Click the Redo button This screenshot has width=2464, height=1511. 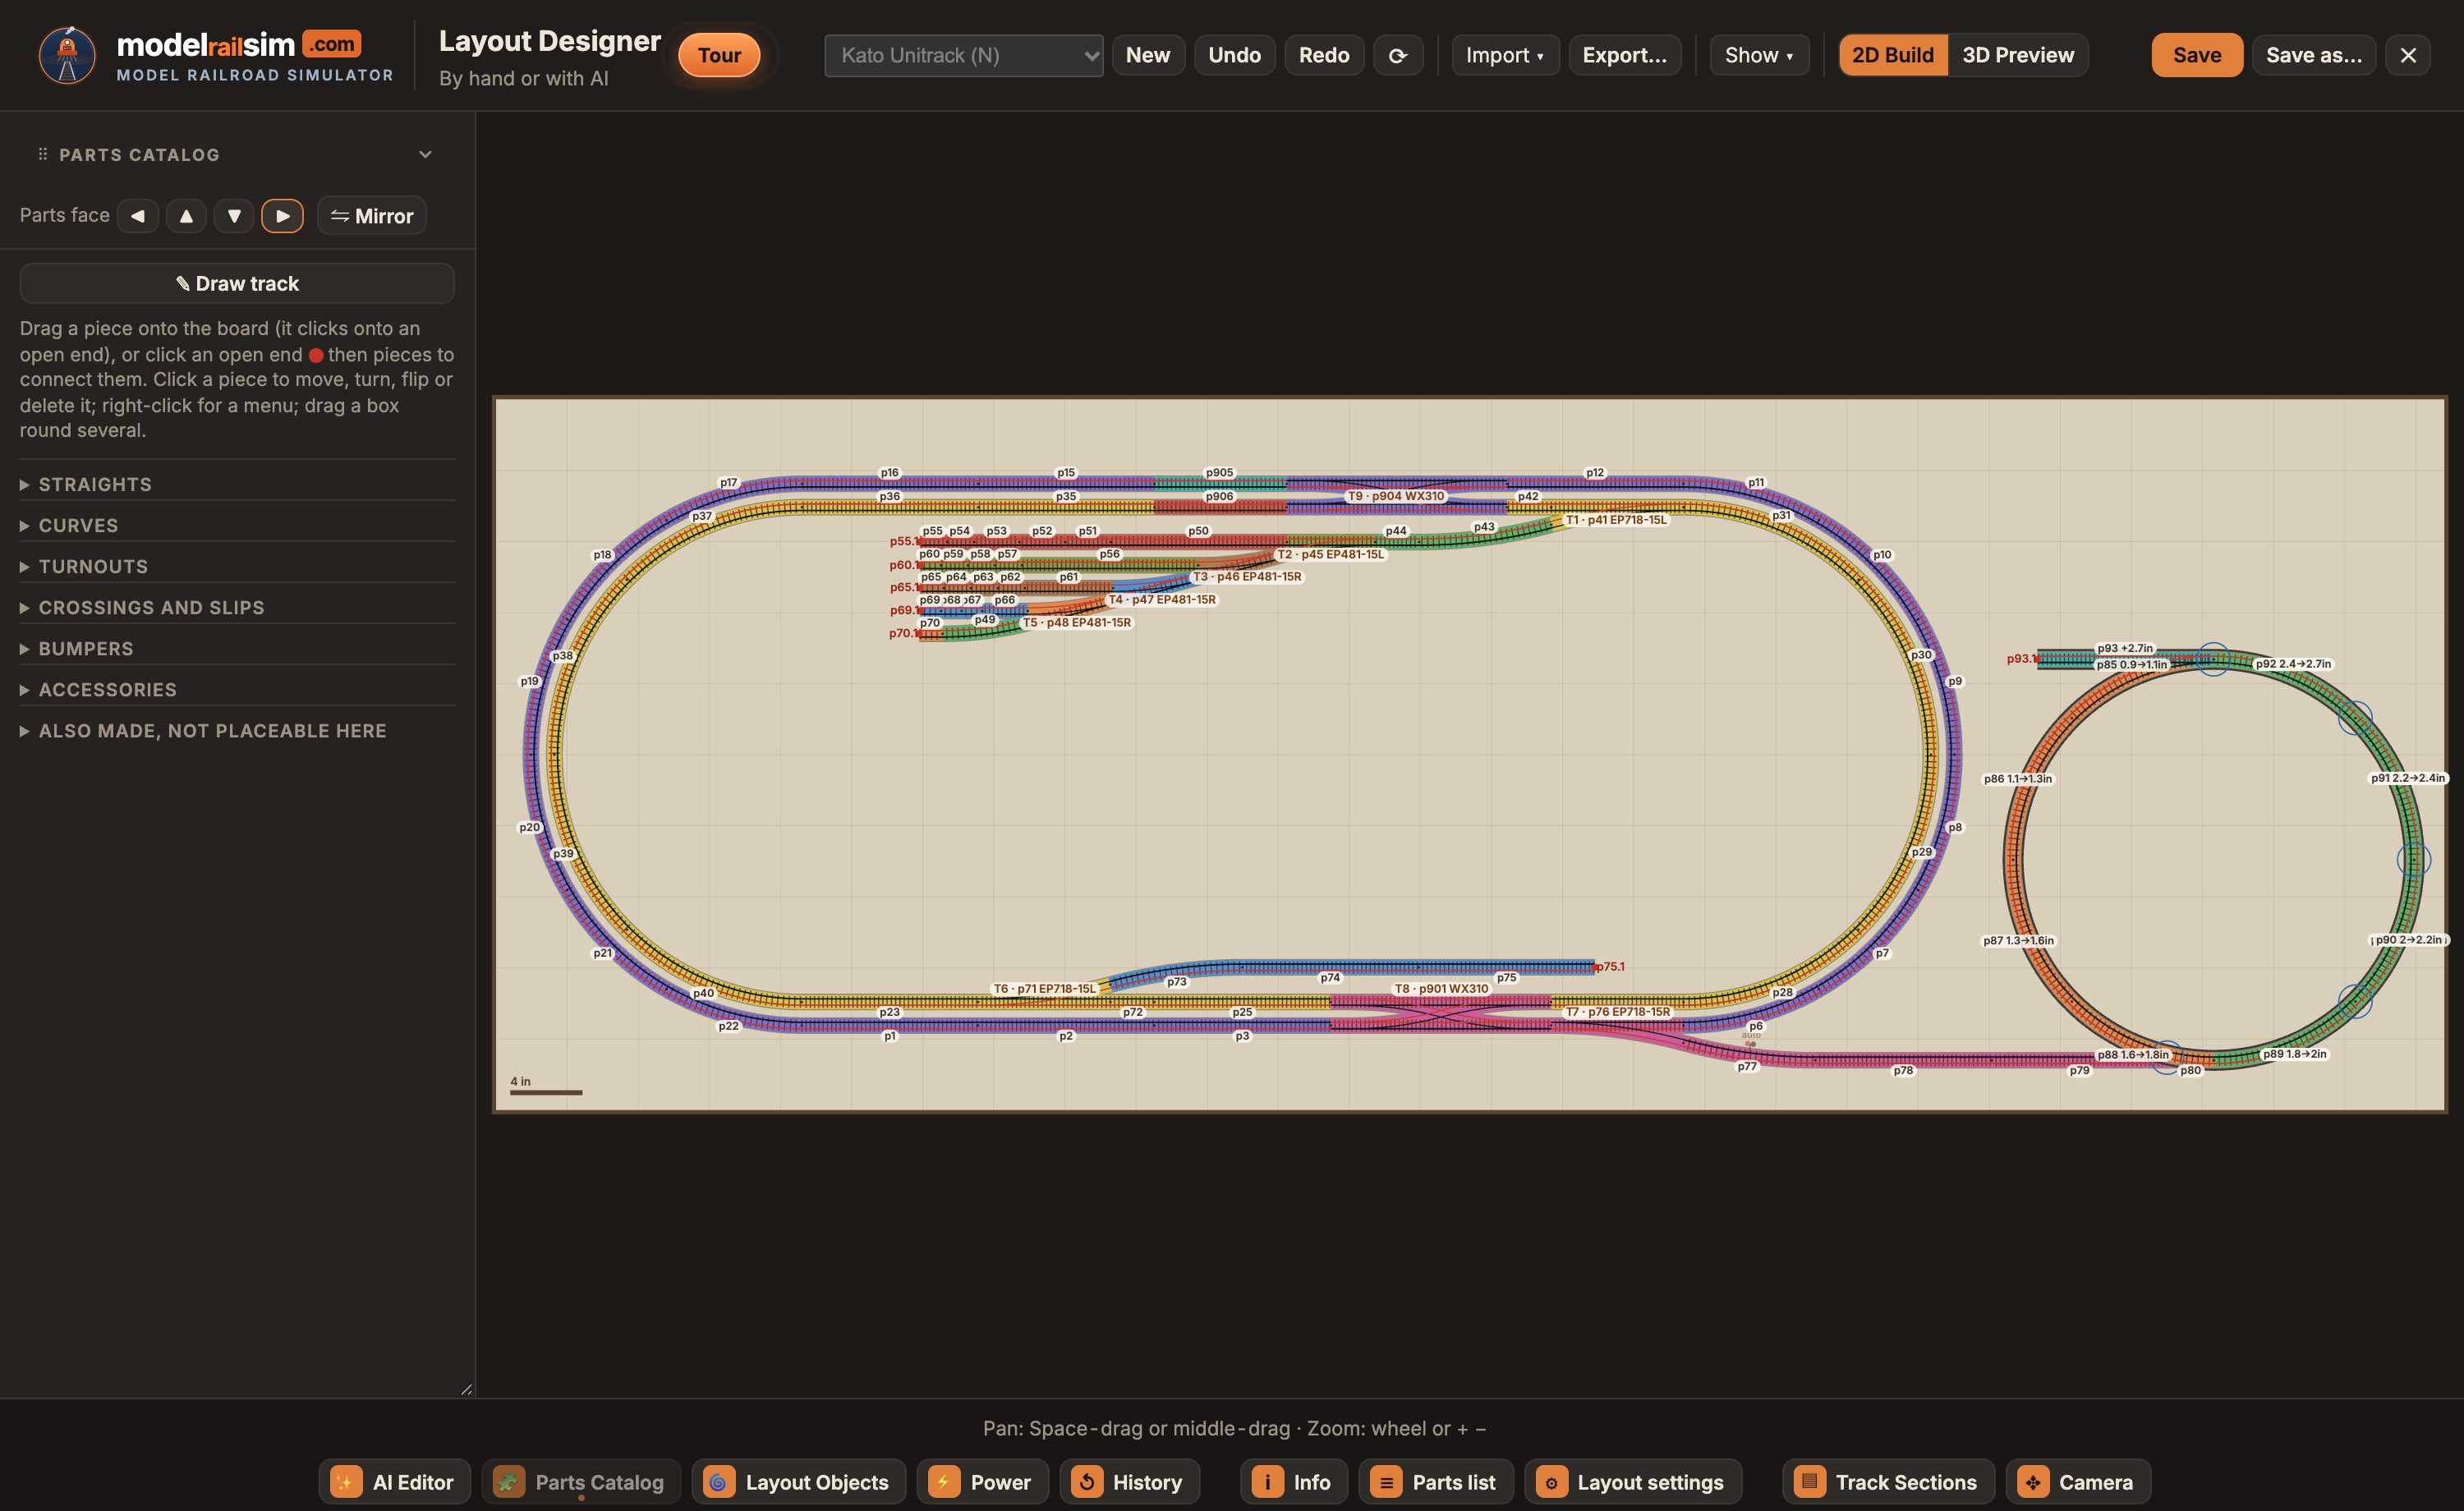pos(1324,55)
